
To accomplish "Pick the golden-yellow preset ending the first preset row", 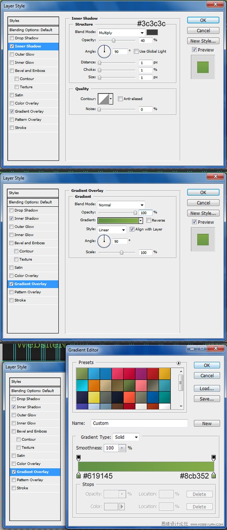I will (165, 374).
